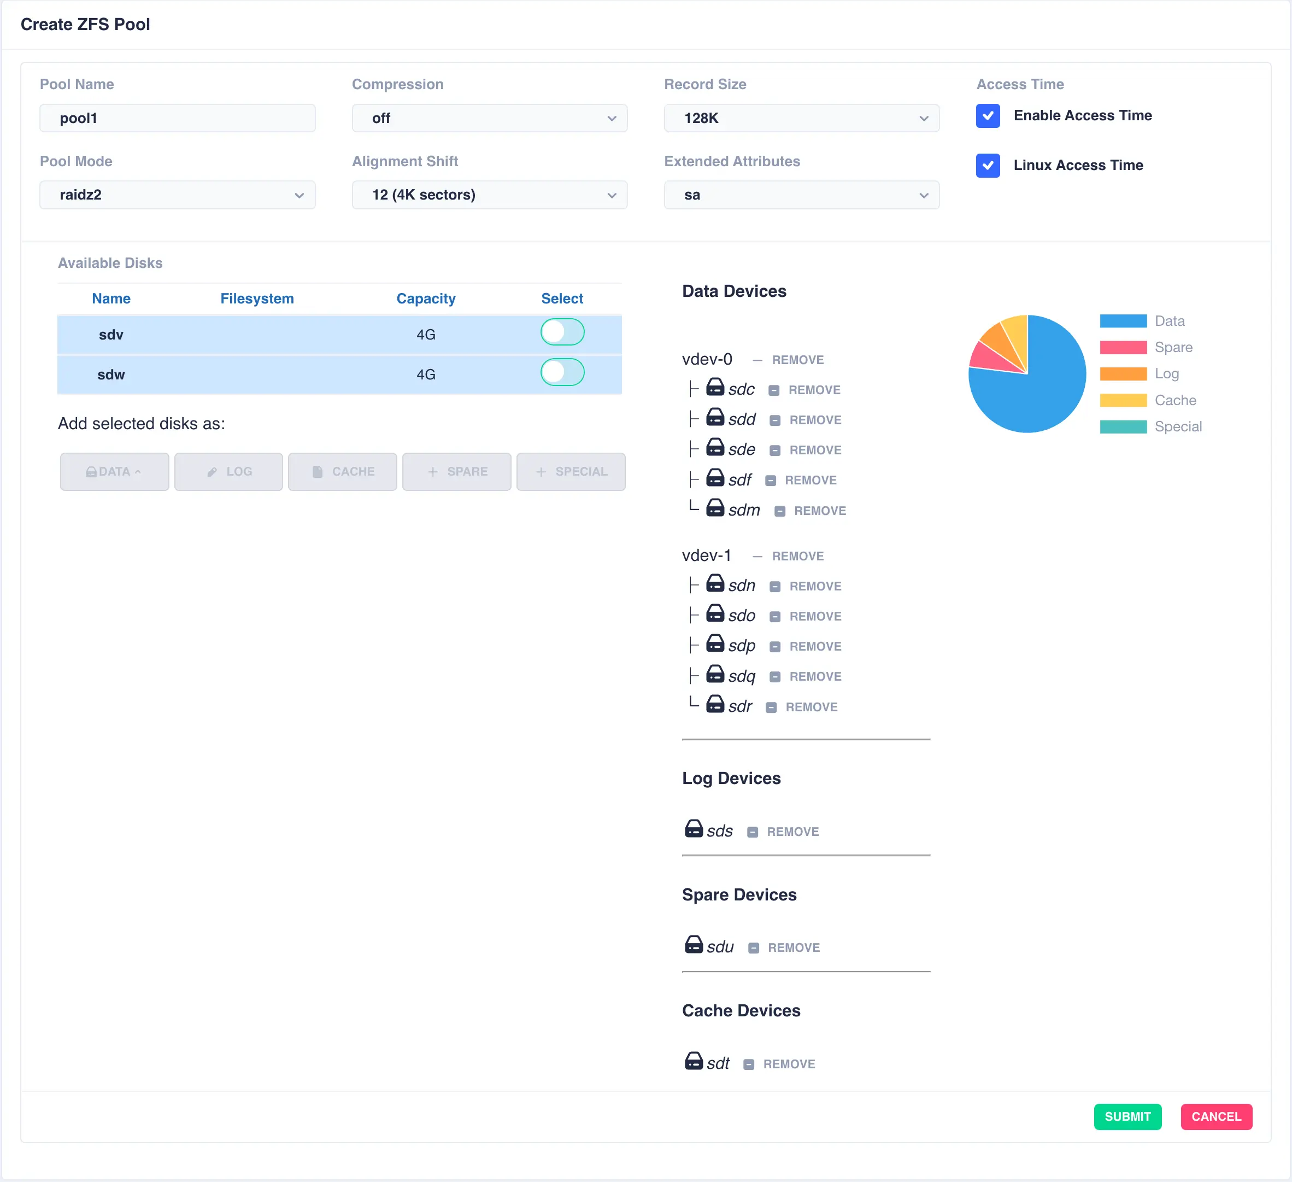Uncheck Enable Access Time checkbox

(988, 116)
